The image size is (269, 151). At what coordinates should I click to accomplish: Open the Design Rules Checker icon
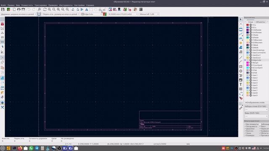tap(130, 9)
